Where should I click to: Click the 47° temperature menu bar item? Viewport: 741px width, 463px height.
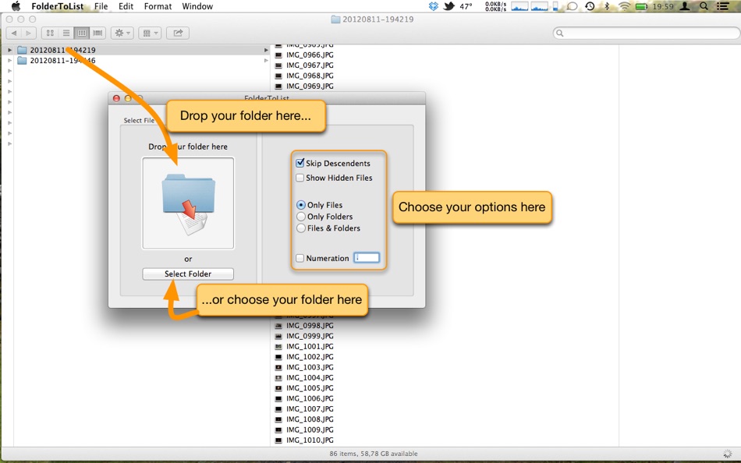click(x=466, y=6)
